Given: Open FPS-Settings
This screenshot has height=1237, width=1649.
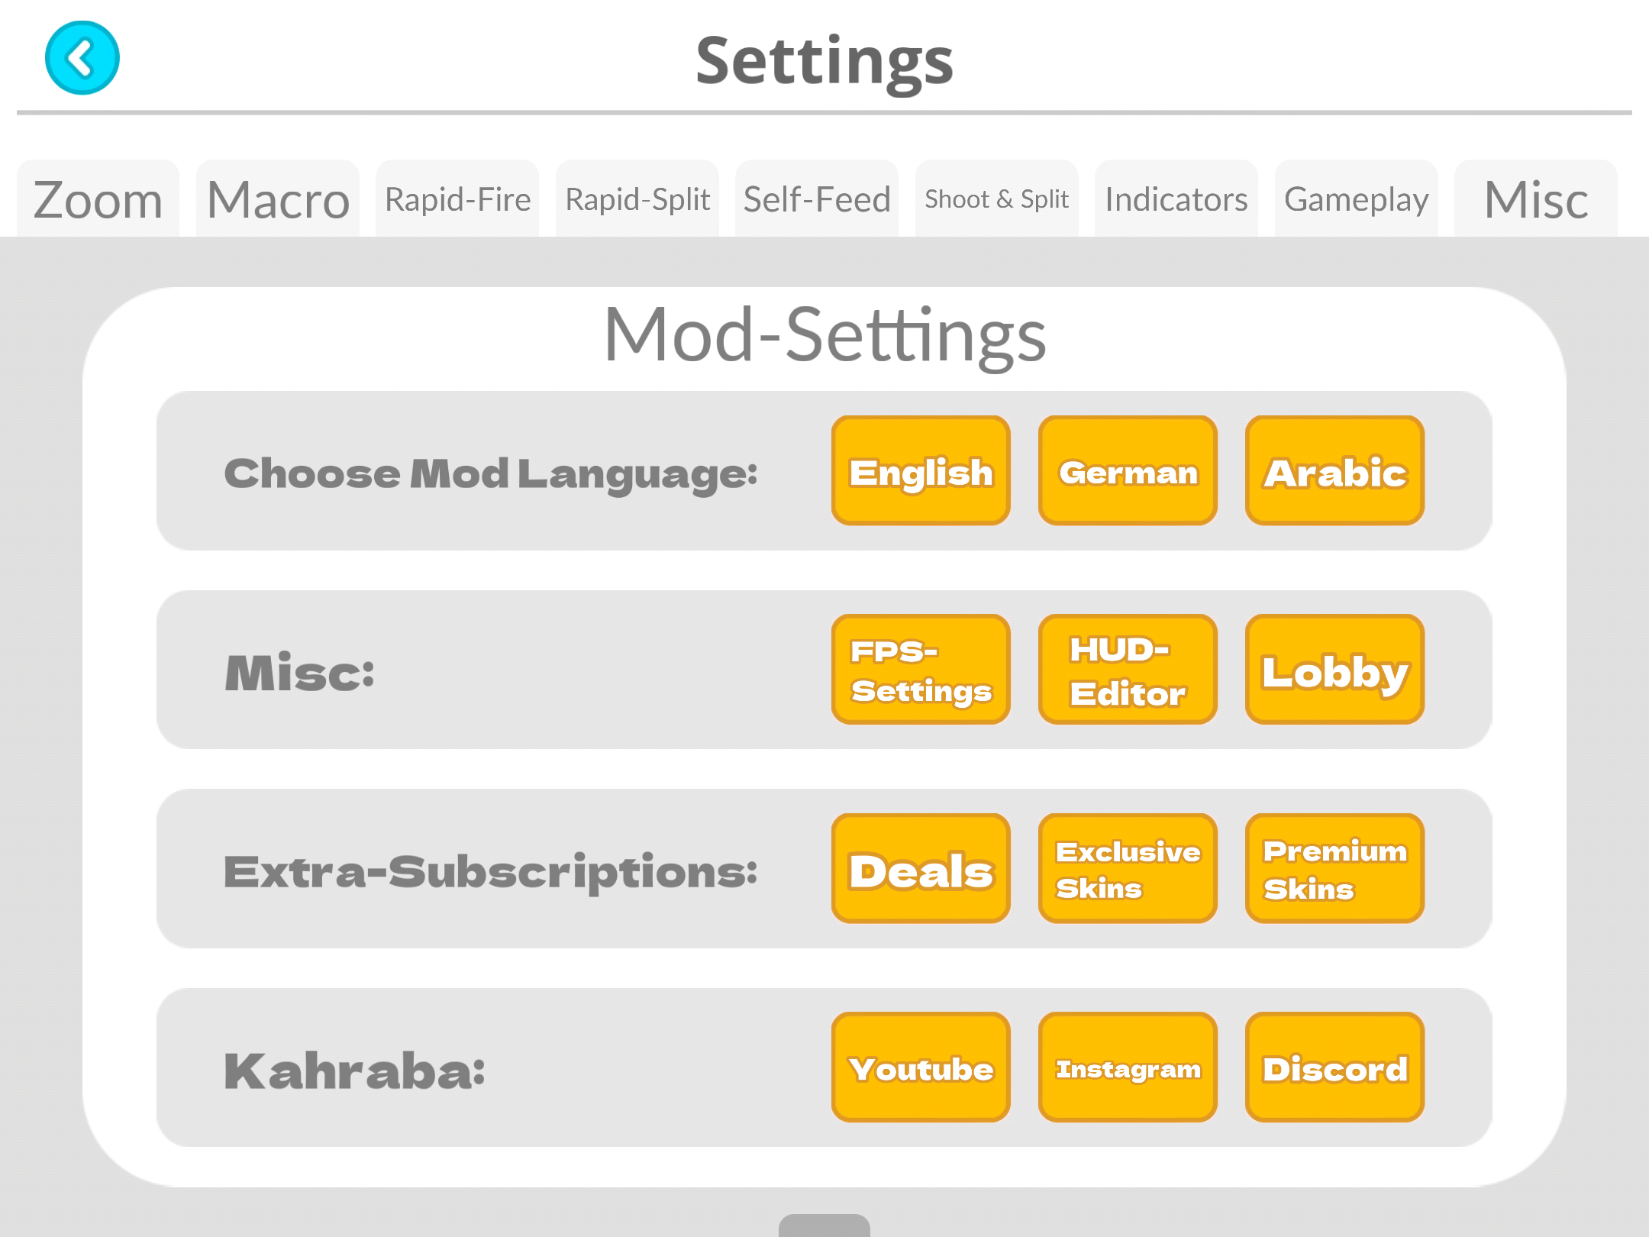Looking at the screenshot, I should 921,670.
